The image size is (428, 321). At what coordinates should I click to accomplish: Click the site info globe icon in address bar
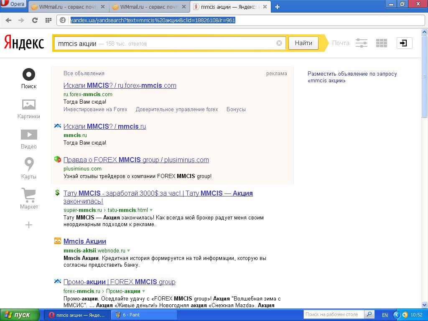pos(63,20)
